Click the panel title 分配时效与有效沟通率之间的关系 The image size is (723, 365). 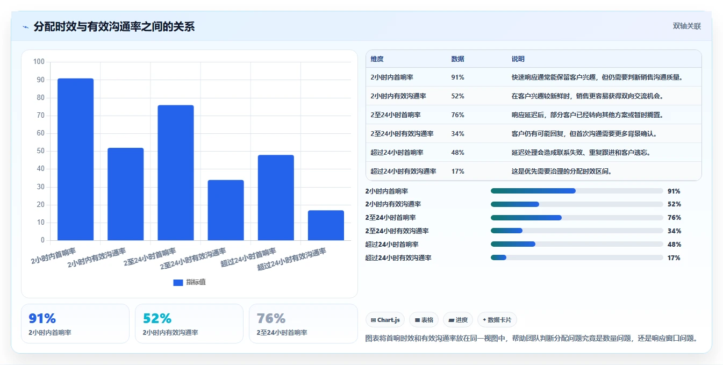(114, 26)
